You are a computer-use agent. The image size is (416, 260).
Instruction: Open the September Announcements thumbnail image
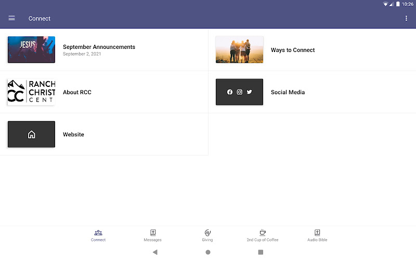31,50
